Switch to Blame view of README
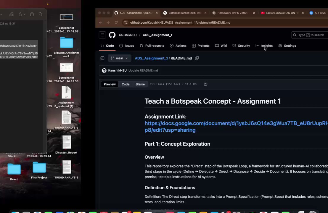The width and height of the screenshot is (328, 213). tap(140, 84)
